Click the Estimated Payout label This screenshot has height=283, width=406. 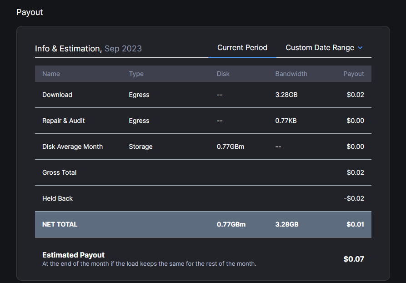click(x=73, y=255)
